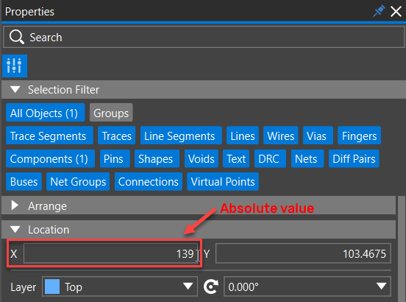Image resolution: width=406 pixels, height=302 pixels.
Task: Click the Y location input field
Action: [x=303, y=253]
